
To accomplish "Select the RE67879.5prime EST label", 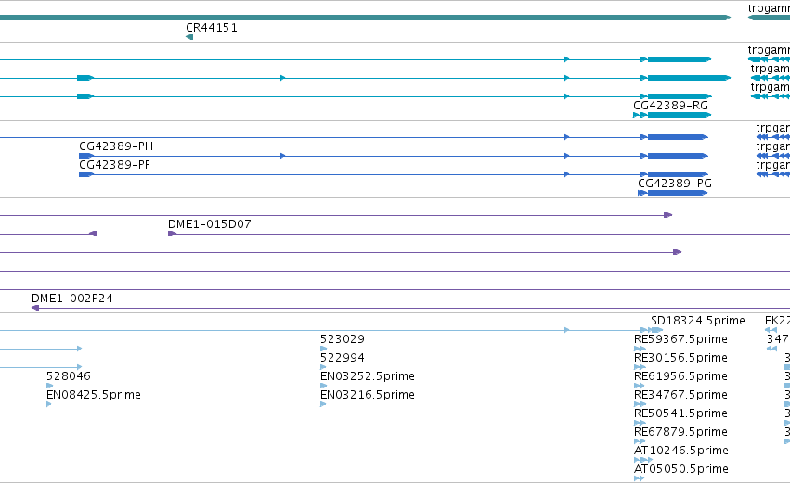I will click(x=680, y=432).
